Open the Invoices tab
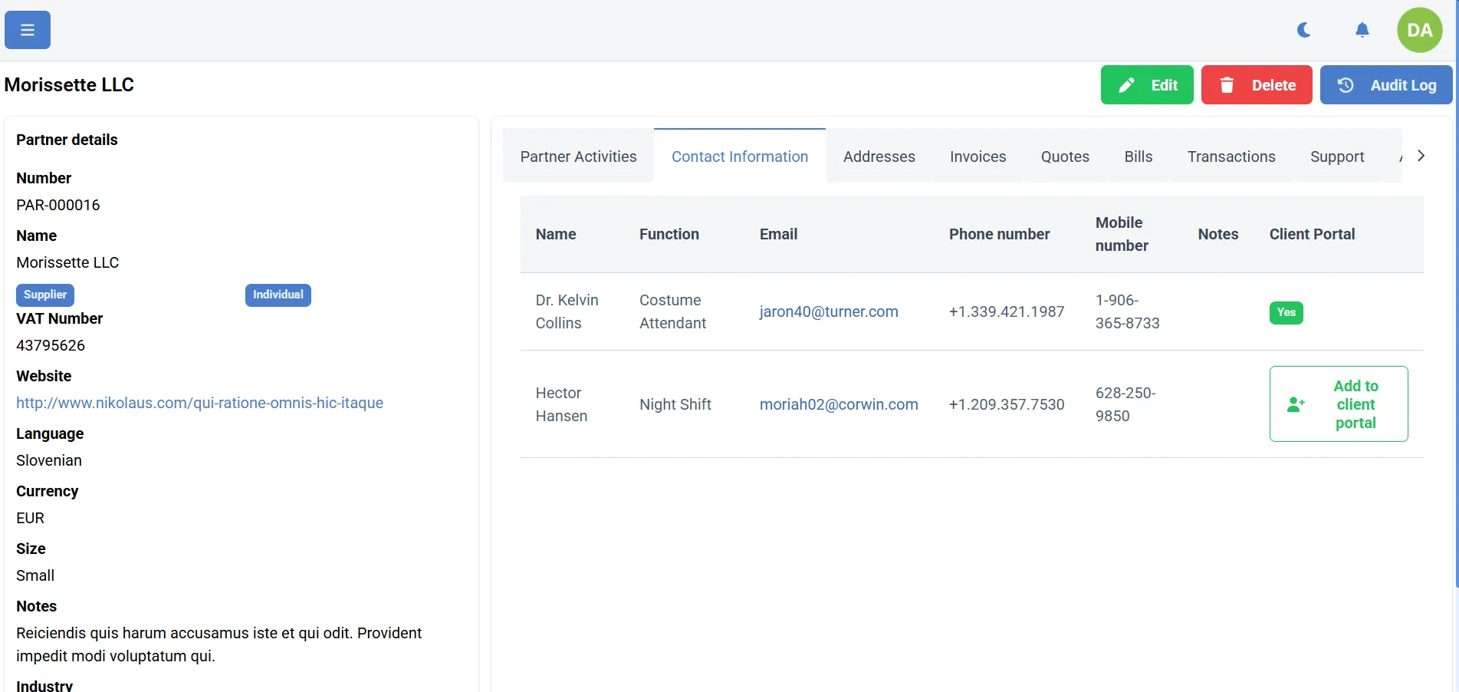1459x692 pixels. click(x=978, y=156)
